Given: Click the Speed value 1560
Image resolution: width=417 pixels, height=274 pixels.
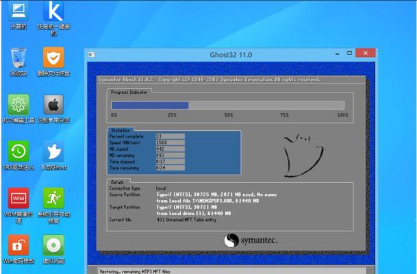Looking at the screenshot, I should (x=170, y=142).
